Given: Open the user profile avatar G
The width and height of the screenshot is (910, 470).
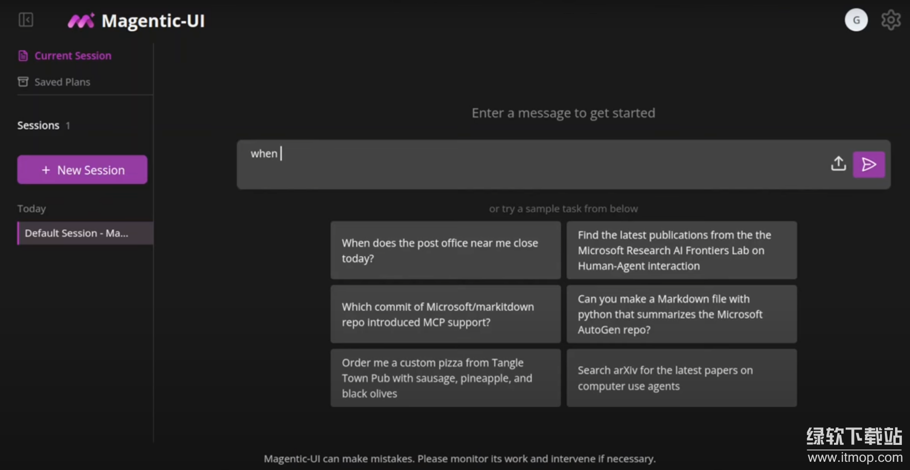Looking at the screenshot, I should point(856,20).
